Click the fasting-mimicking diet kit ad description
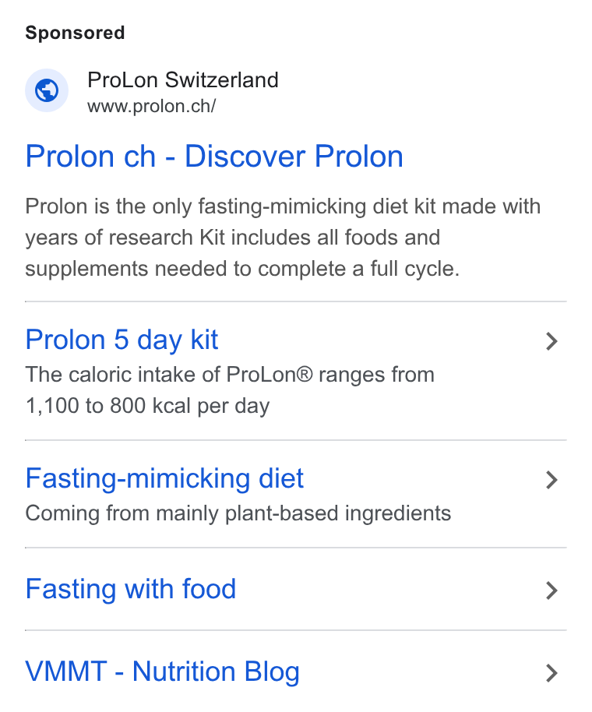The height and width of the screenshot is (712, 592). point(283,238)
